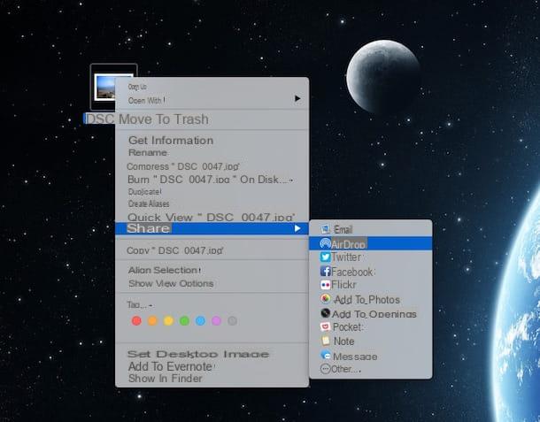Choose Open With menu entry
Viewport: 540px width, 422px height.
147,101
